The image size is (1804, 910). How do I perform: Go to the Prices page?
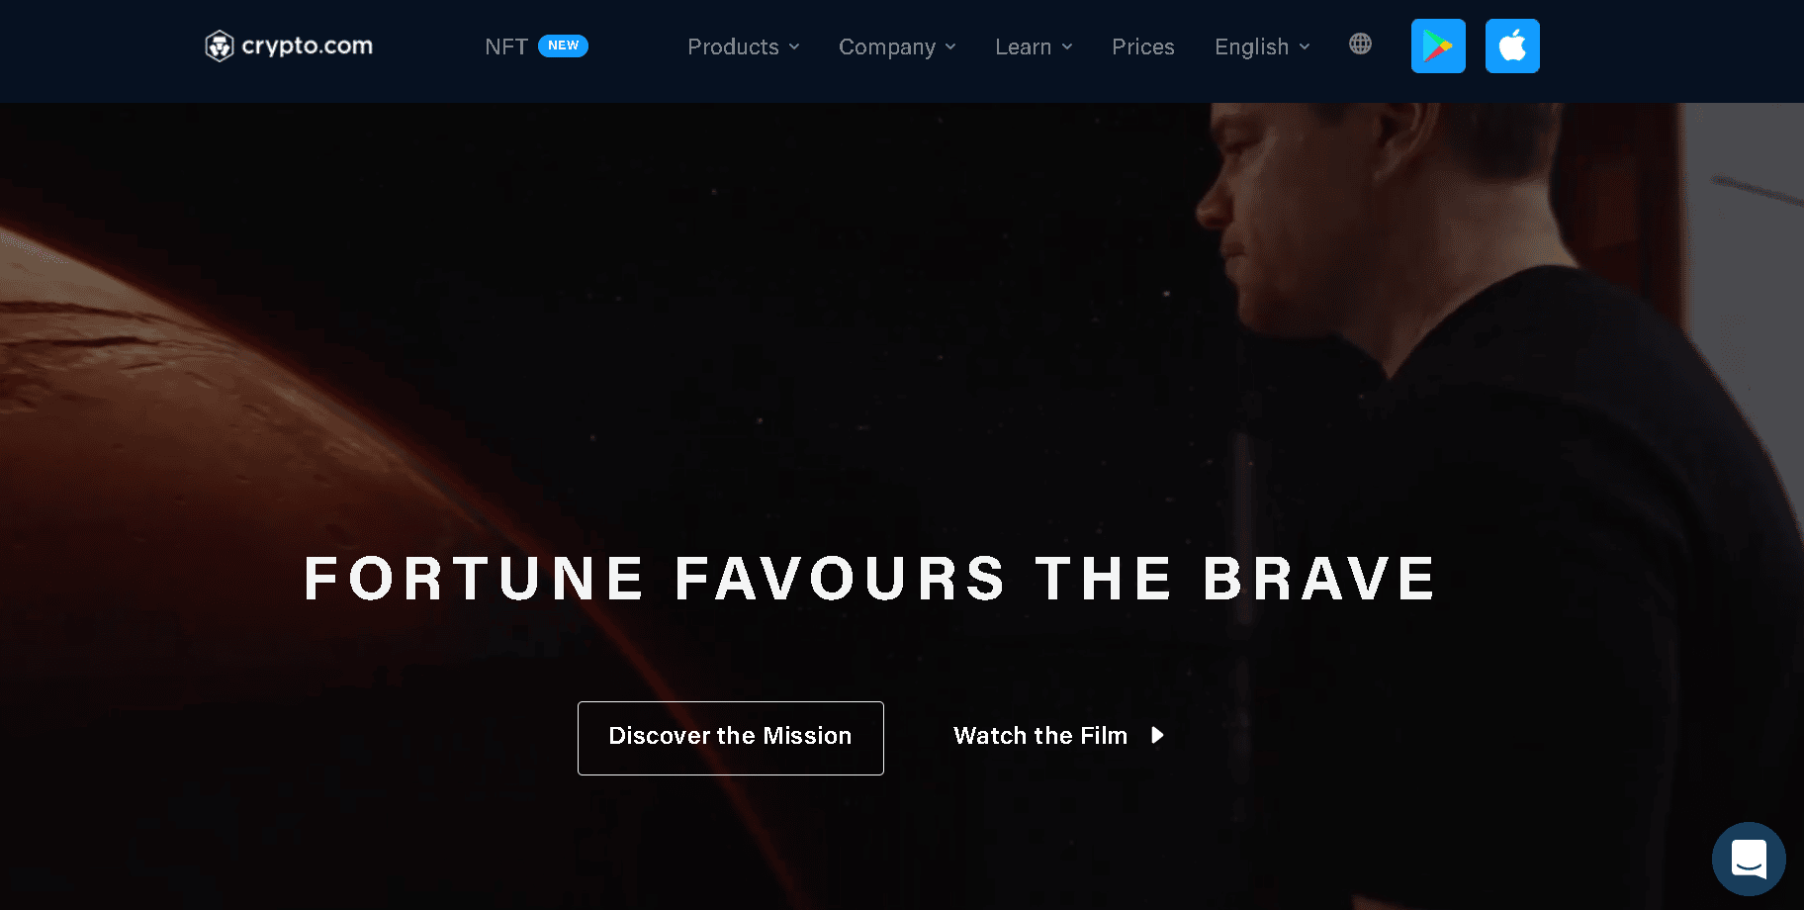1143,46
